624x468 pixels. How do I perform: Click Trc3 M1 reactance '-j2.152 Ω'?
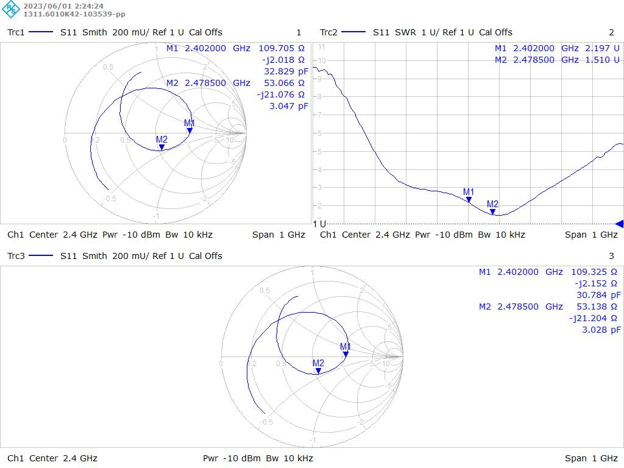pyautogui.click(x=596, y=283)
